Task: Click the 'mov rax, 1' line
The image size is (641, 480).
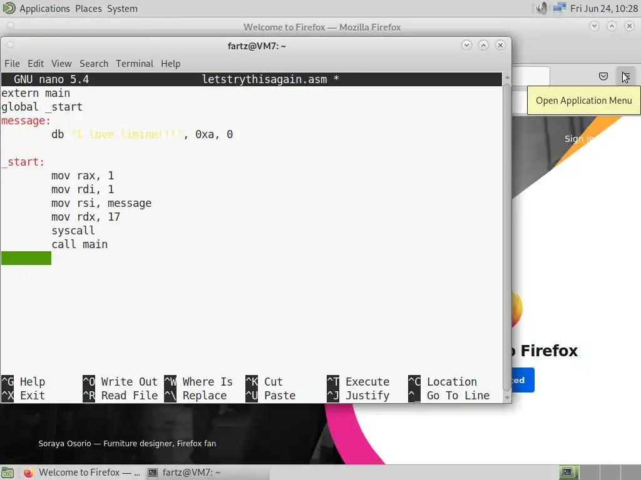Action: tap(83, 176)
